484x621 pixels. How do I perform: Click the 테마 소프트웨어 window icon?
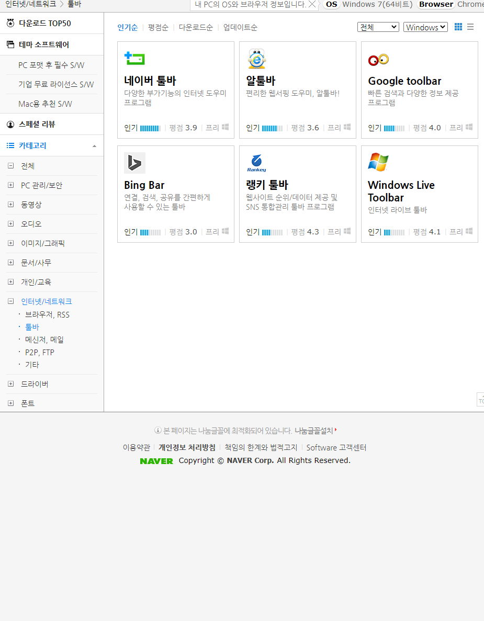(x=10, y=45)
